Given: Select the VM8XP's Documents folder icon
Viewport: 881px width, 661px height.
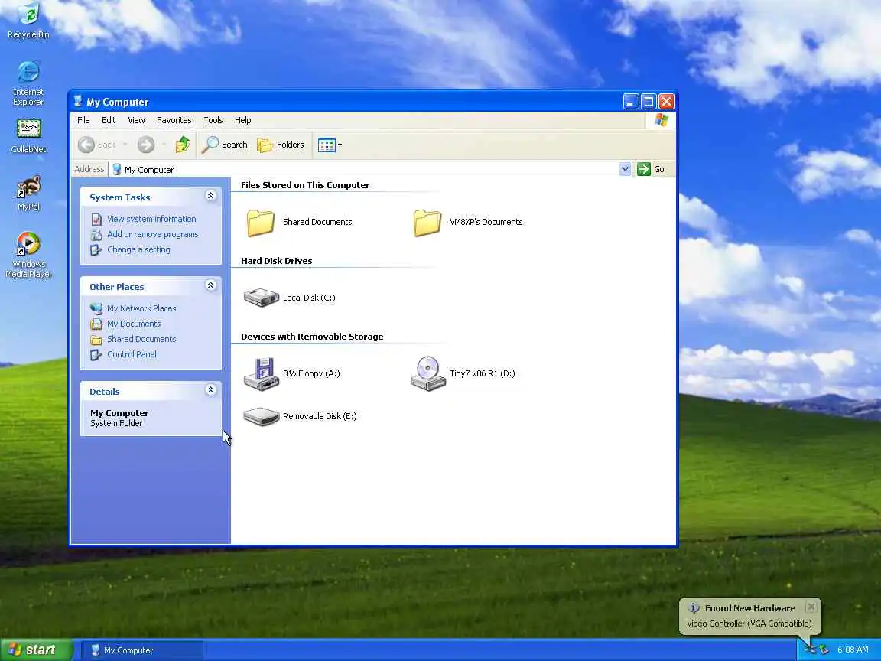Looking at the screenshot, I should 427,222.
